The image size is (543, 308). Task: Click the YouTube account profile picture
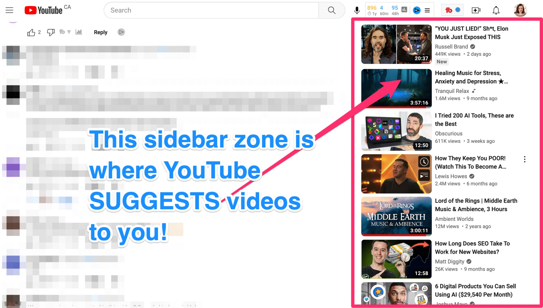pos(519,10)
